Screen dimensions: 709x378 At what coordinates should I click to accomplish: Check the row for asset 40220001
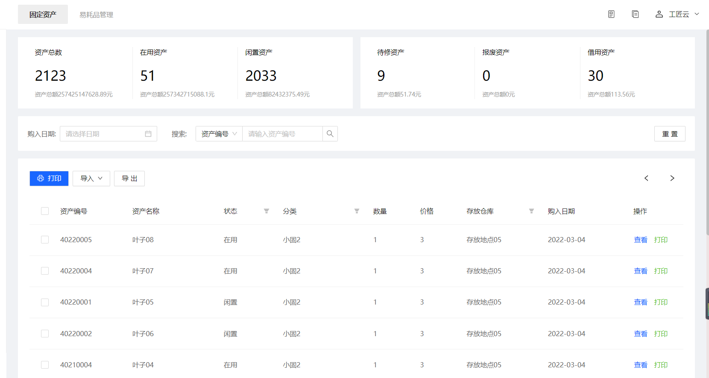(x=45, y=302)
